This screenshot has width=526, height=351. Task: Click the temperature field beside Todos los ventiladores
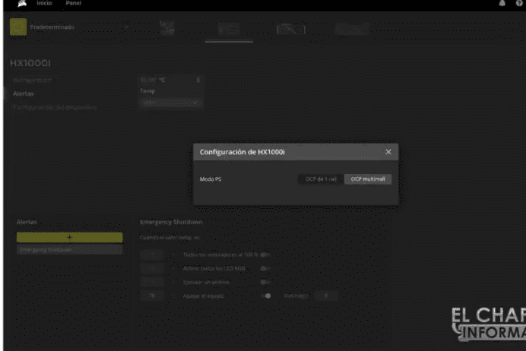click(152, 255)
